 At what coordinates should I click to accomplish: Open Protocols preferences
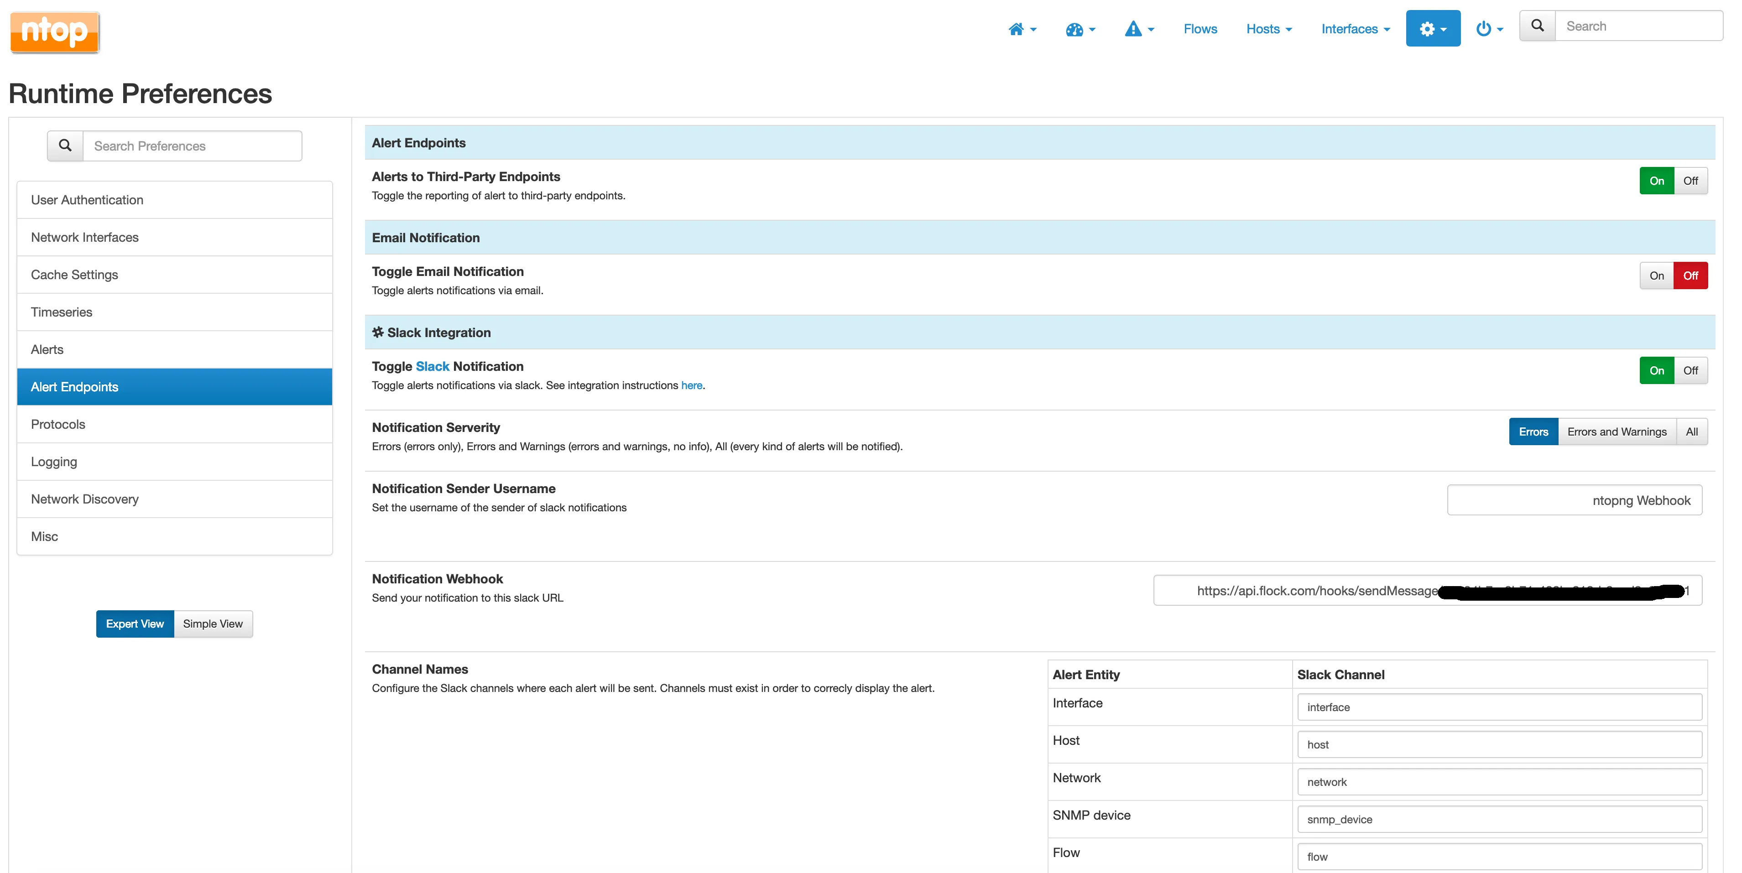point(174,424)
